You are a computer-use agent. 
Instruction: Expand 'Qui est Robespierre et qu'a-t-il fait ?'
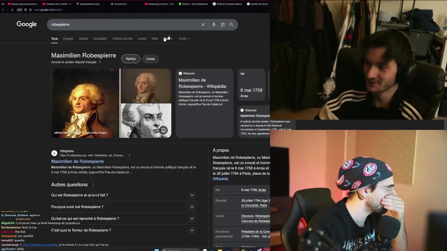(123, 195)
